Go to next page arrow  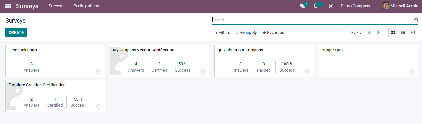pos(378,32)
